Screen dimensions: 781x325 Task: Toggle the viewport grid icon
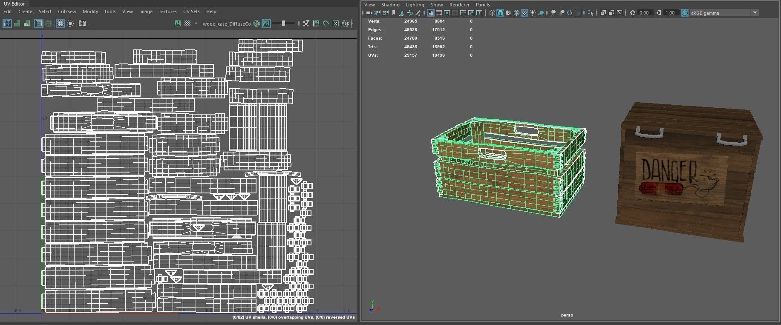coord(430,13)
